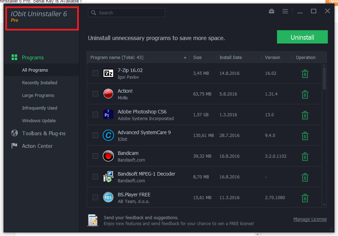Click version 2.70.1080 cell
The height and width of the screenshot is (236, 338).
[x=275, y=198]
